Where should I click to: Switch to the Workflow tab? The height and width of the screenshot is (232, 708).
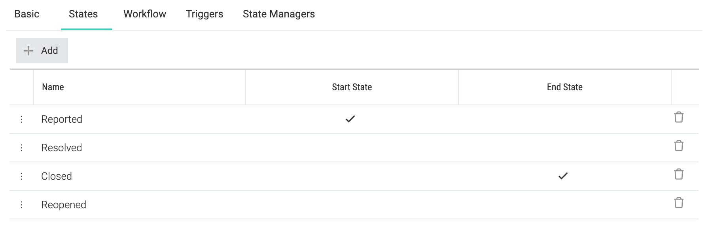(145, 14)
